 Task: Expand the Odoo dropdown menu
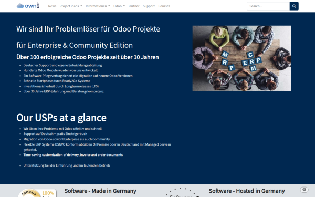tap(119, 6)
